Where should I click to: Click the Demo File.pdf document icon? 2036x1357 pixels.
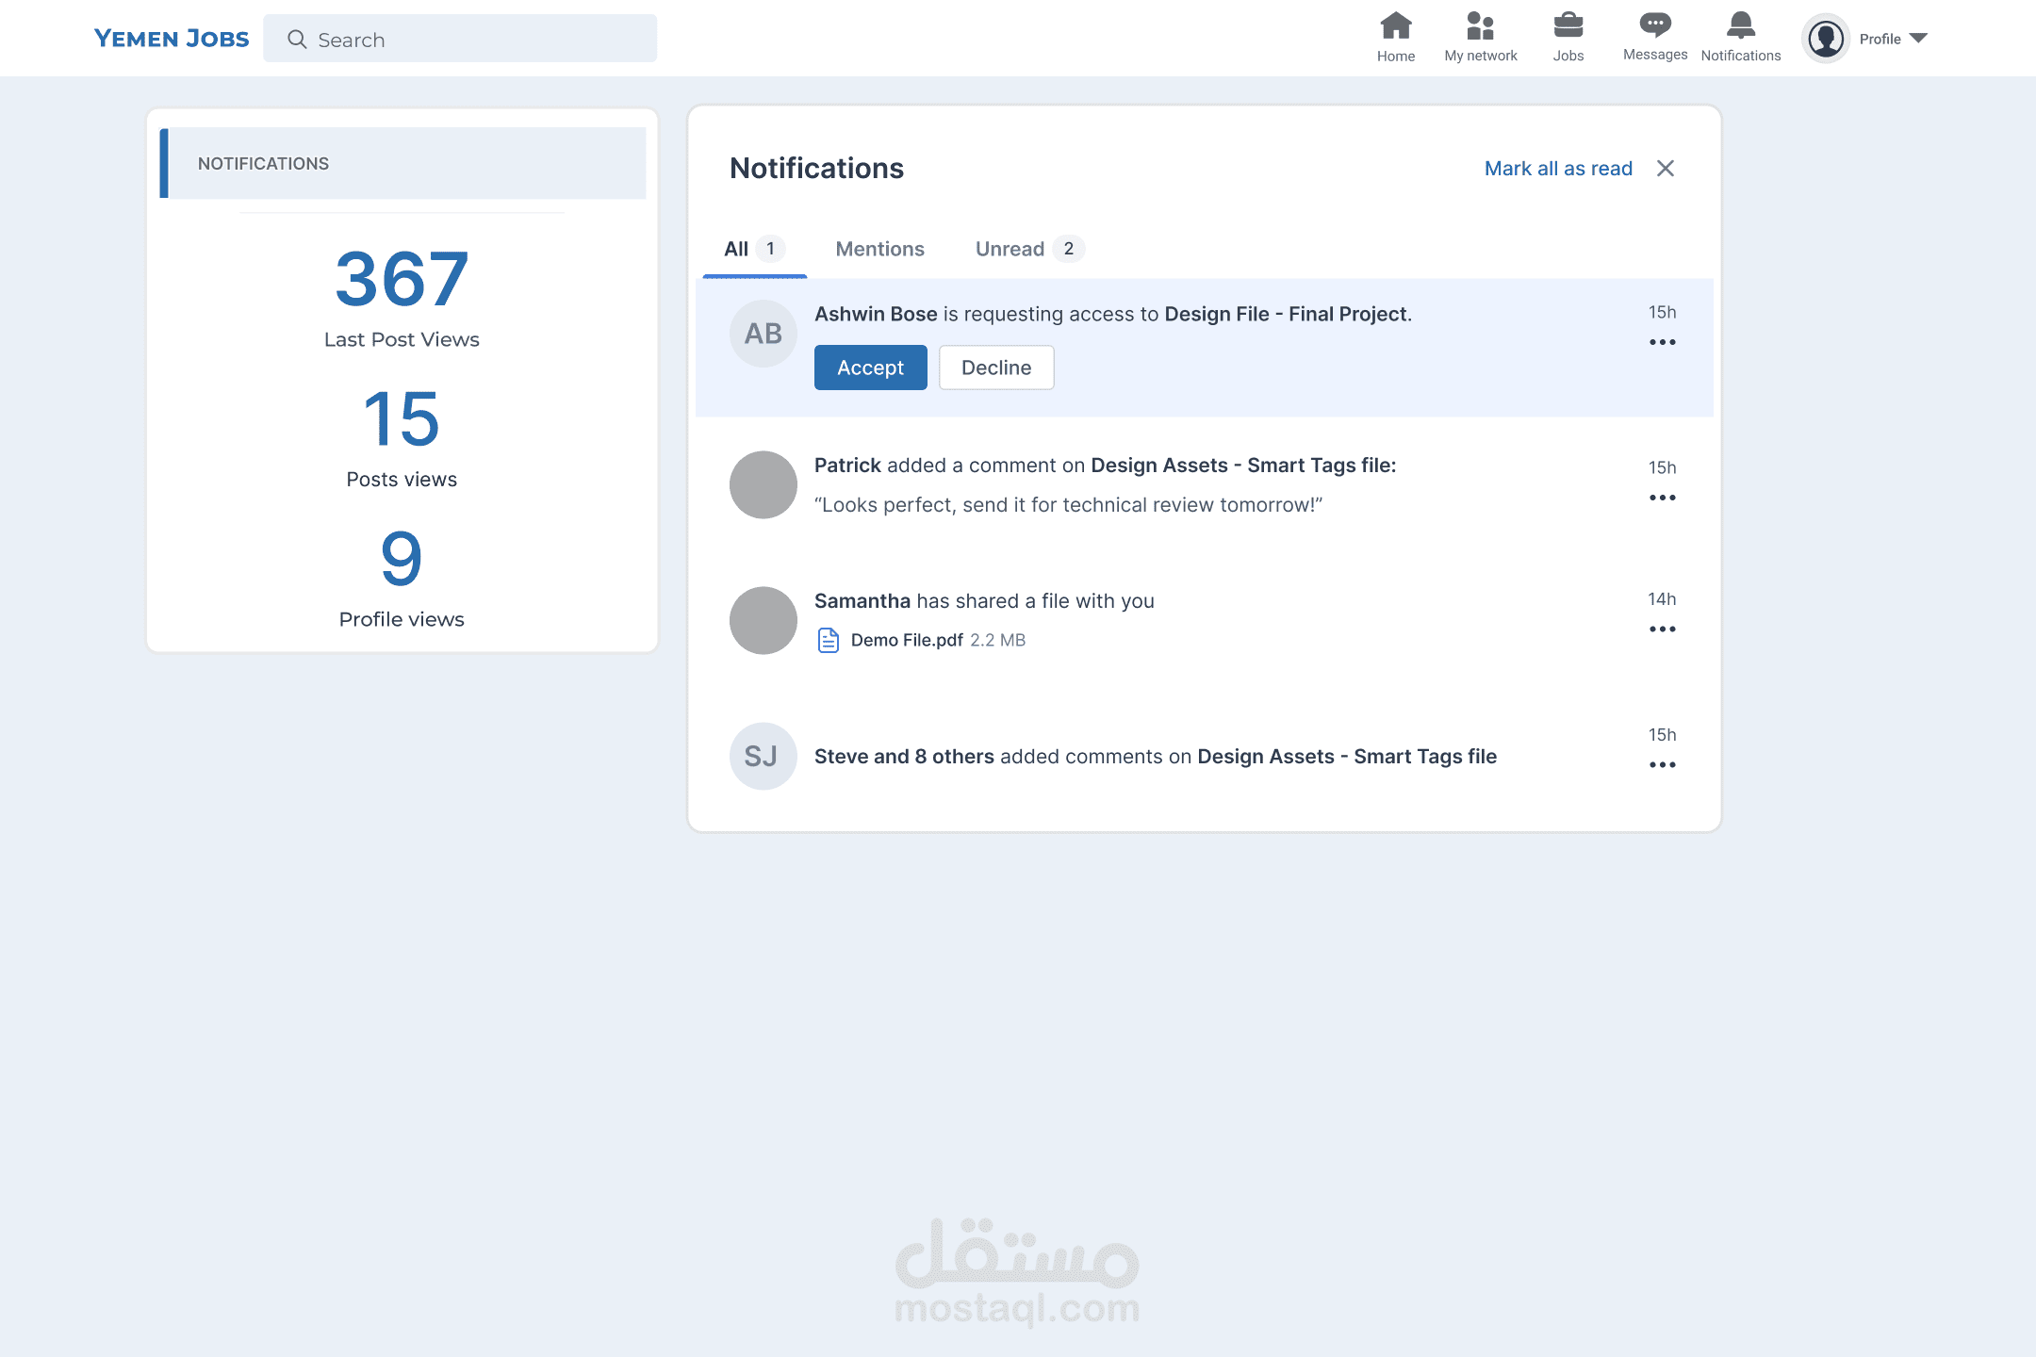pos(828,640)
